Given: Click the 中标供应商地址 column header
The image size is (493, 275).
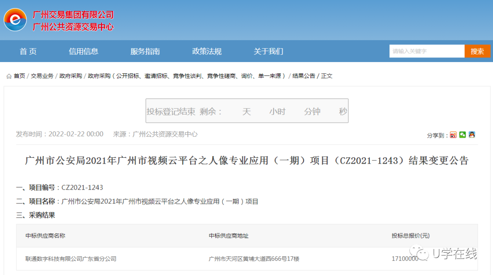Looking at the screenshot, I should [229, 236].
